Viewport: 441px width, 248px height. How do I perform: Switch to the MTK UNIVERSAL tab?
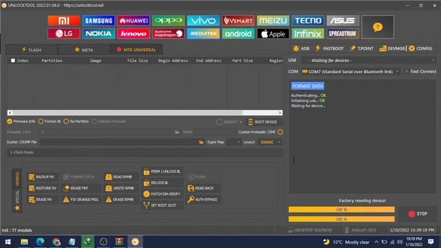point(136,50)
